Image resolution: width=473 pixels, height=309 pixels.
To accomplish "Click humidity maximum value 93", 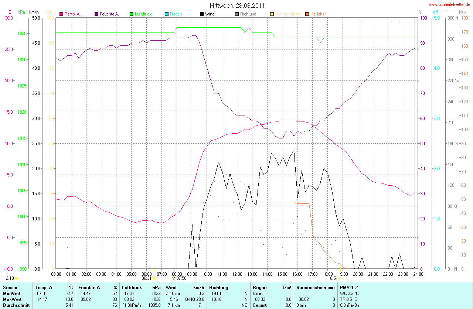I will 115,299.
